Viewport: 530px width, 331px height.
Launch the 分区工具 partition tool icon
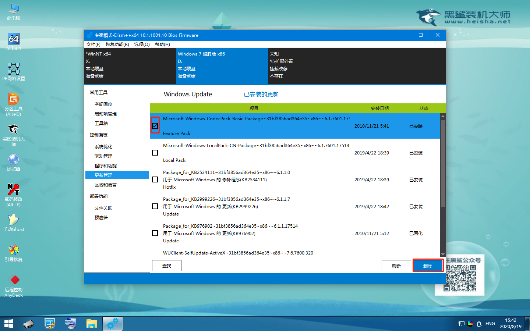[14, 104]
